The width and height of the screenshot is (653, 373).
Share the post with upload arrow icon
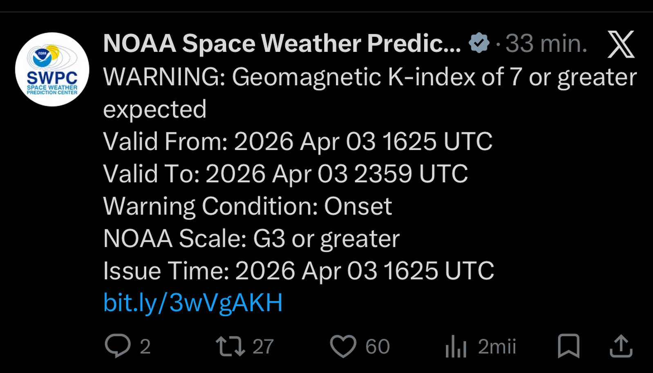621,346
